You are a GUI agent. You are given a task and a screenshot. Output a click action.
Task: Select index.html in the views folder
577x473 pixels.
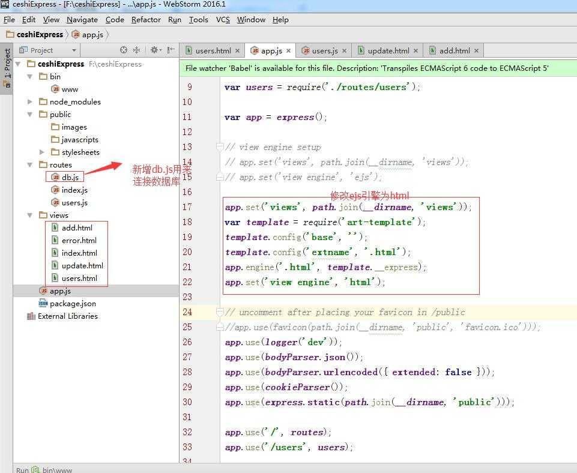[74, 253]
